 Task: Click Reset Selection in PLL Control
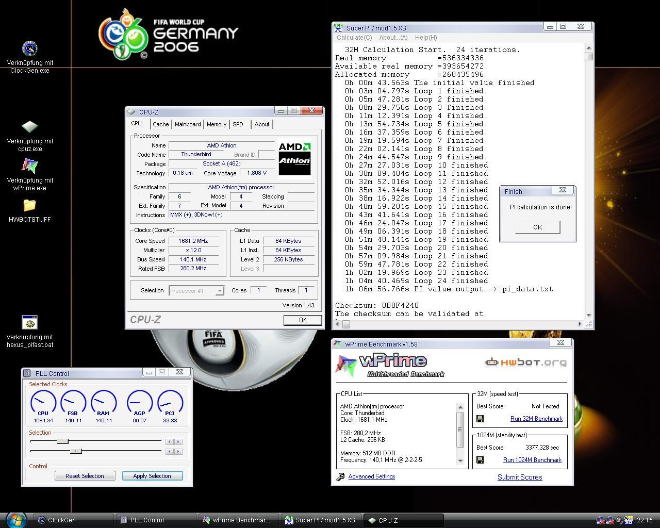point(85,476)
